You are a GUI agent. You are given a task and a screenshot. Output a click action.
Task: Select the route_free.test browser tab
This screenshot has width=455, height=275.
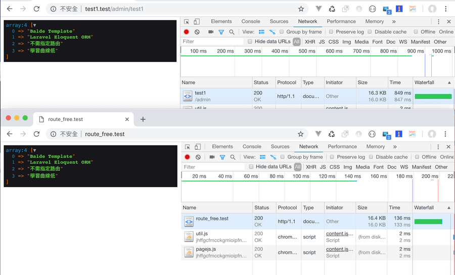[x=83, y=119]
